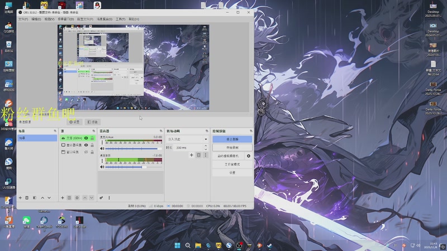Click the CPU: 0.0% status text

pyautogui.click(x=213, y=206)
